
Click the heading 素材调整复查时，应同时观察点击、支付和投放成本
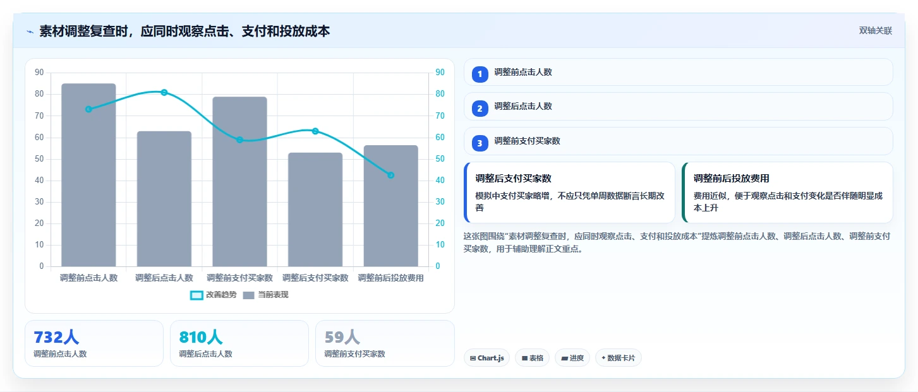coord(184,31)
